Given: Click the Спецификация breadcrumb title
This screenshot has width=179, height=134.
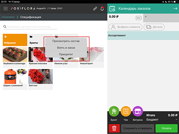Looking at the screenshot, I should point(31,17).
